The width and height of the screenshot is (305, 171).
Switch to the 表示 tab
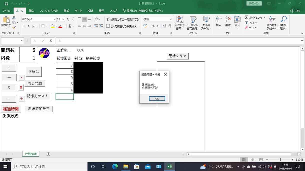click(x=101, y=11)
